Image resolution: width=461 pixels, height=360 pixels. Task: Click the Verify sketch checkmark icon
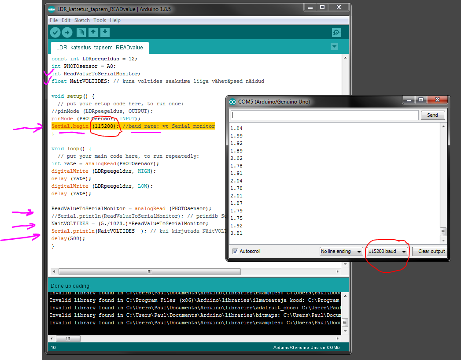(x=55, y=32)
